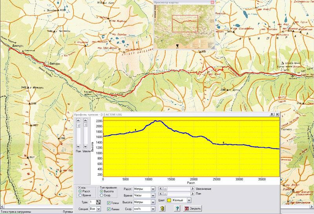Viewport: 314px width, 214px height.
Task: Click the Дамхурц label on the map
Action: 17,46
